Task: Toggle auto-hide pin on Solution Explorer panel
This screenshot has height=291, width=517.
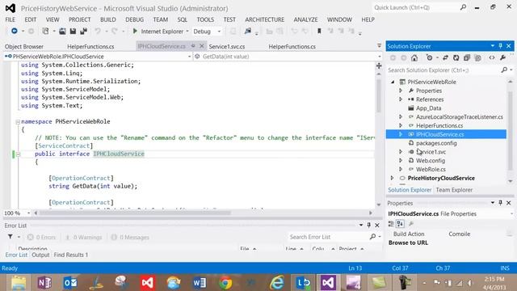Action: 500,46
